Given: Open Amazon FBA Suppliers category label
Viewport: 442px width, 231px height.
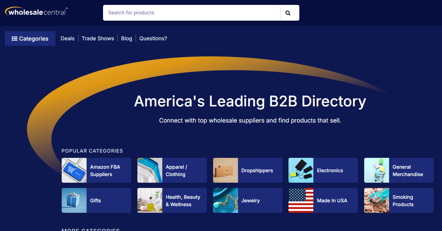Looking at the screenshot, I should (x=105, y=171).
